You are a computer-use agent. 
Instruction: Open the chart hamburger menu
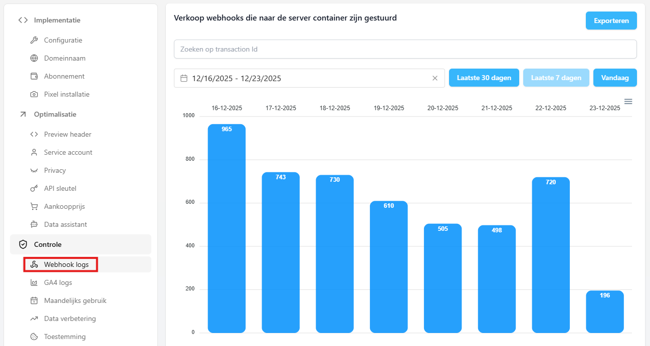click(x=628, y=102)
